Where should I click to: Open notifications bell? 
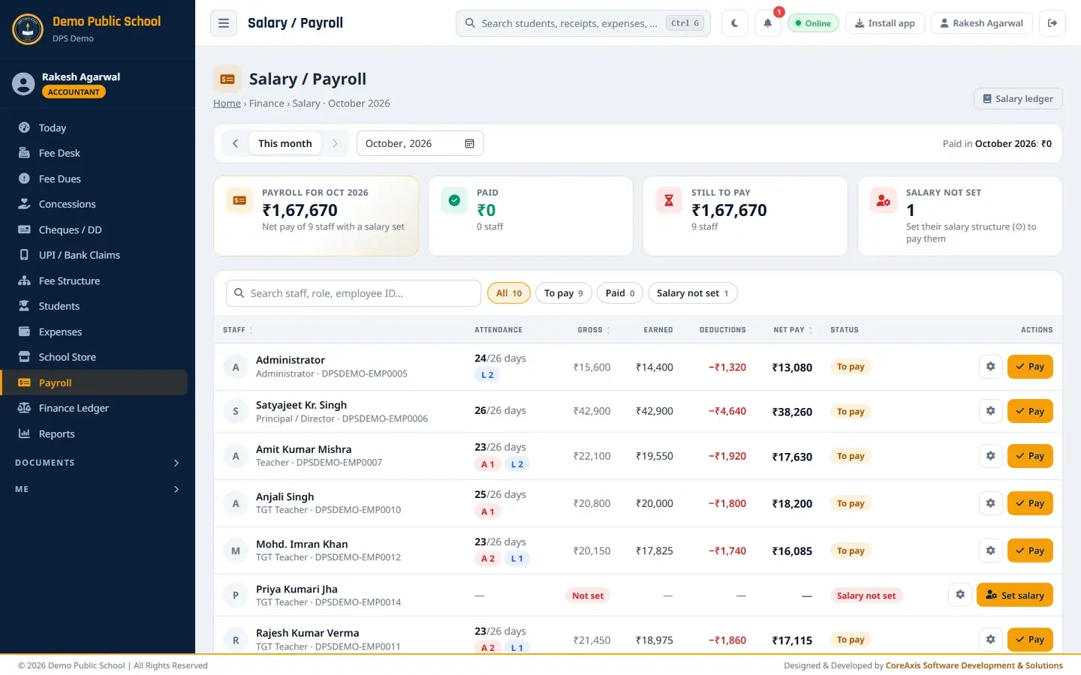click(x=767, y=23)
